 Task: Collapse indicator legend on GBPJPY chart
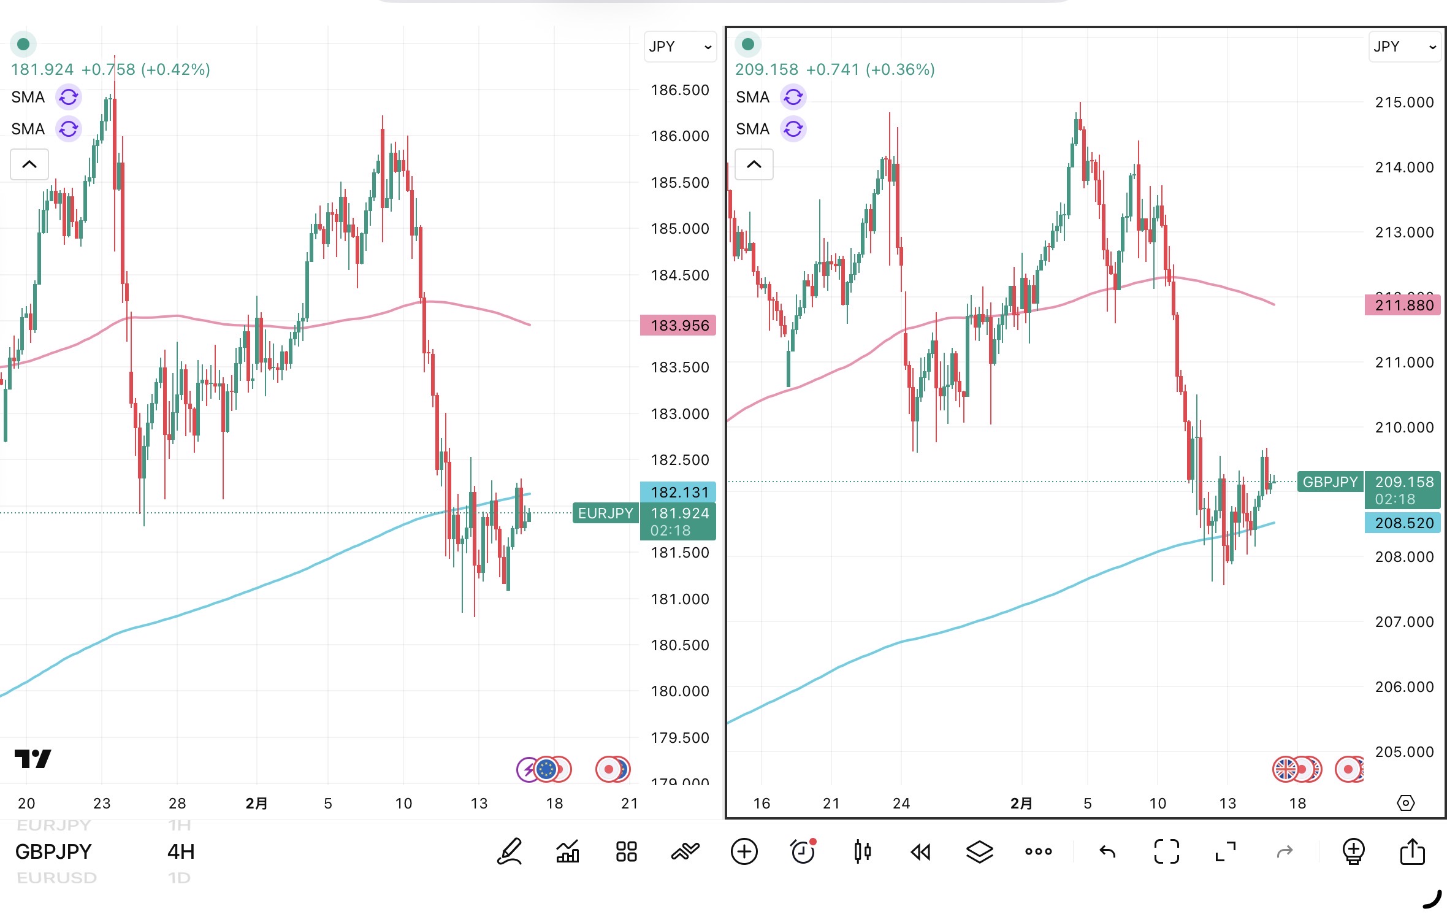click(x=754, y=164)
